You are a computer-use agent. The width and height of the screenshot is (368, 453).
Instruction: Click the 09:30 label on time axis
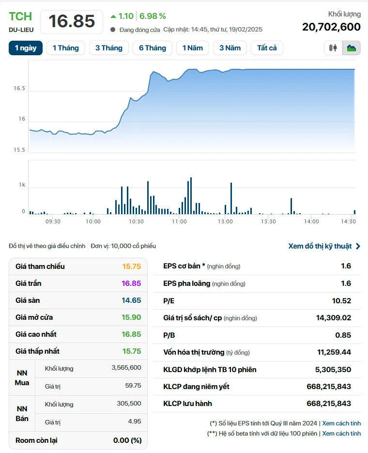[53, 221]
